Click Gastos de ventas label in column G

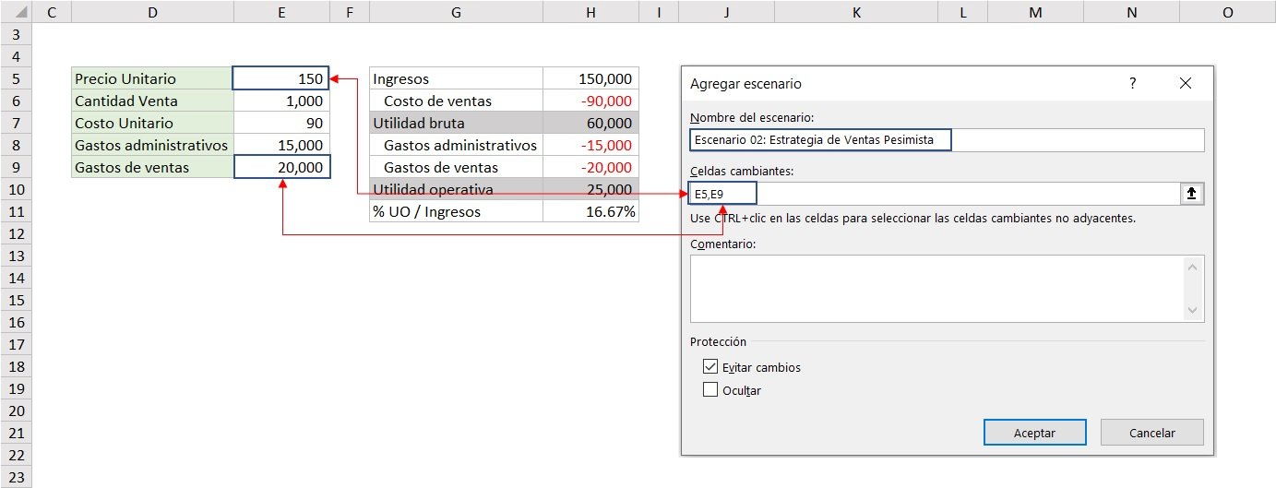(x=456, y=167)
